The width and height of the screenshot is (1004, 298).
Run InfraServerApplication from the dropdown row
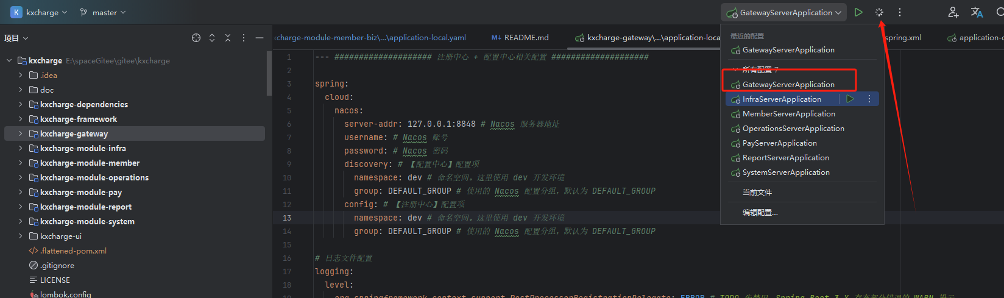click(x=850, y=99)
